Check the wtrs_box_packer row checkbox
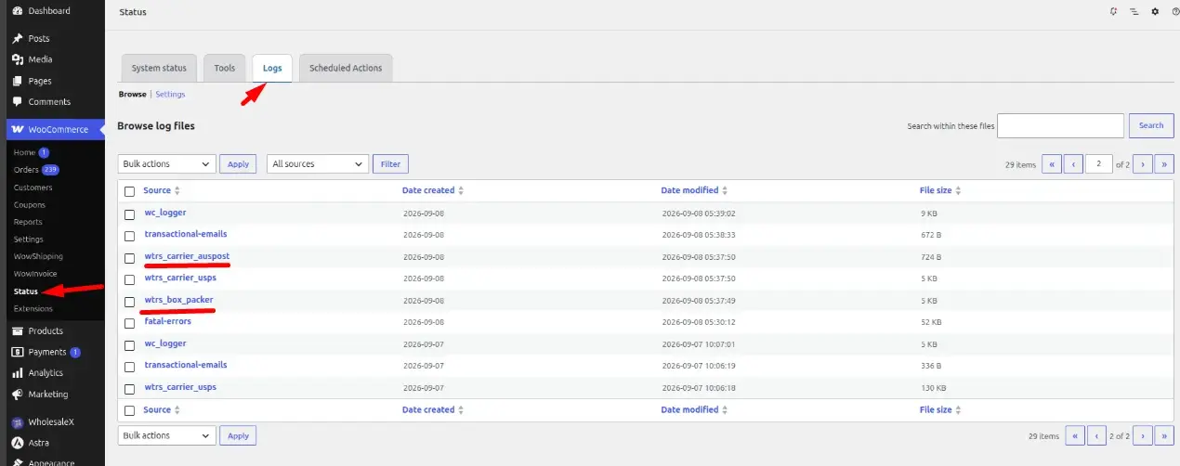The image size is (1180, 466). pos(129,301)
